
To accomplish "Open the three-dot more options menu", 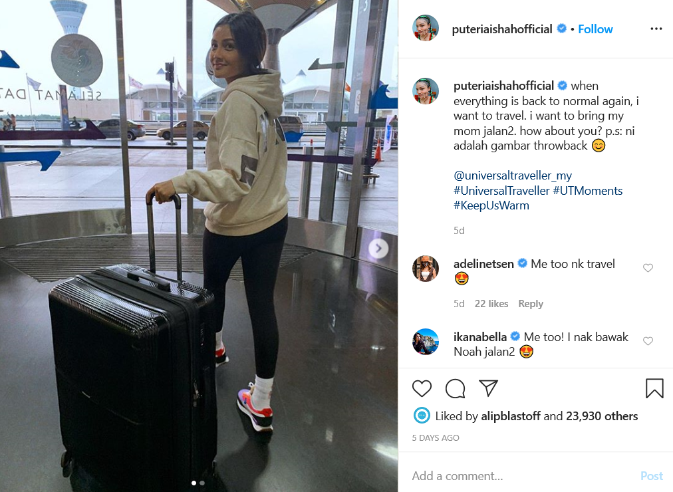I will [656, 29].
